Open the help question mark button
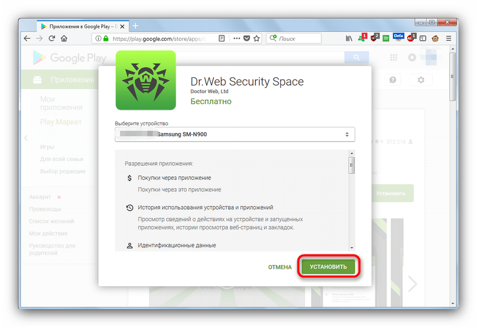Screen dimensions: 477x327 [393, 80]
